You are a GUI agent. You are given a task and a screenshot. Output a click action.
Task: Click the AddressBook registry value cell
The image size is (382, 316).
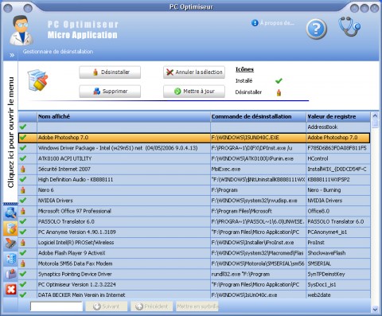click(x=338, y=127)
